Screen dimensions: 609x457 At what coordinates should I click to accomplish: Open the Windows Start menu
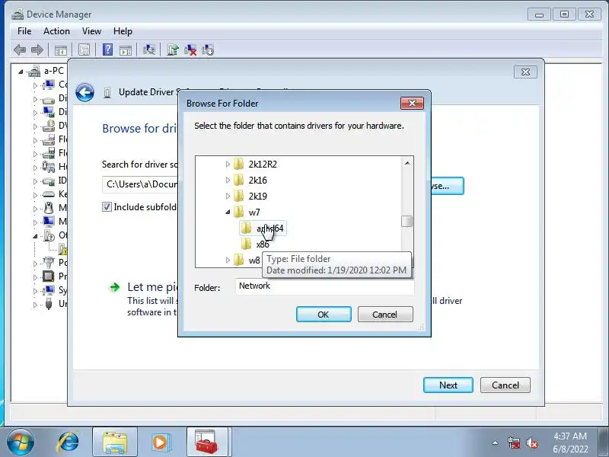point(21,443)
